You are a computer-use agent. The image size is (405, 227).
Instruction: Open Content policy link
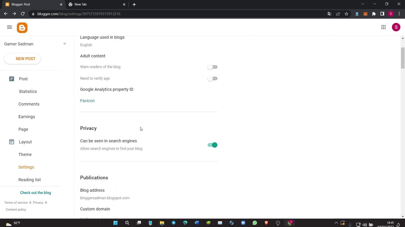point(16,209)
